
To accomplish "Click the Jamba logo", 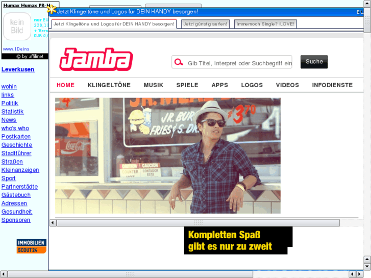I will coord(96,59).
